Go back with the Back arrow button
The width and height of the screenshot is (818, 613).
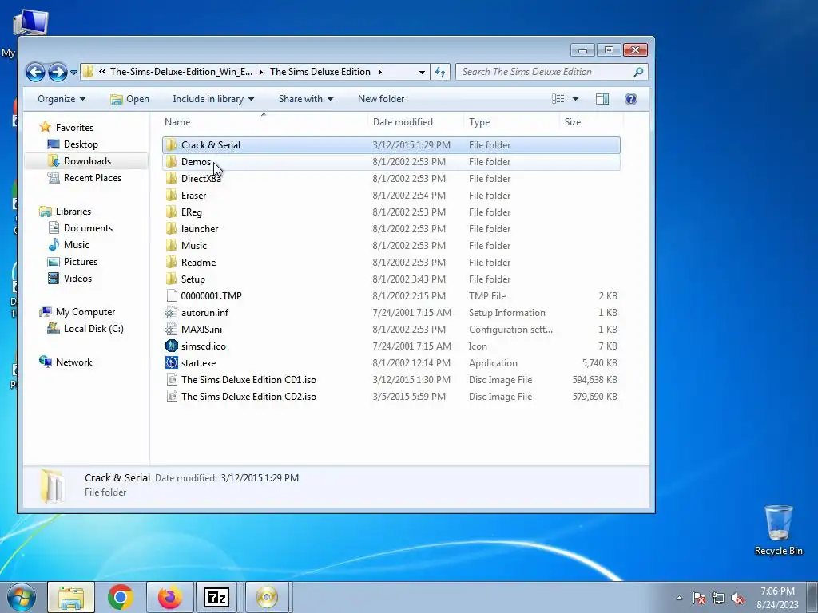pyautogui.click(x=35, y=72)
